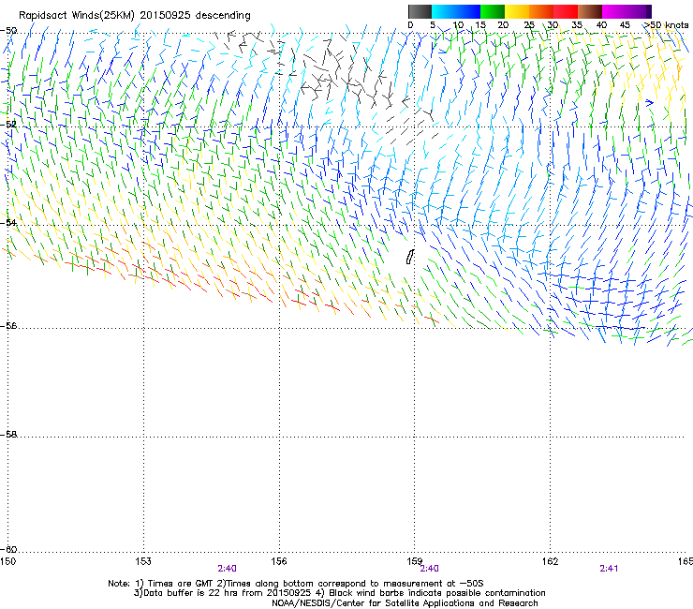Click the purple '2:41' time label
This screenshot has height=609, width=693.
609,569
